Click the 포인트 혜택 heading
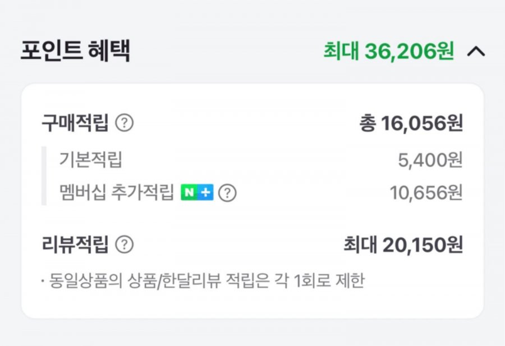The height and width of the screenshot is (346, 505). [x=75, y=51]
